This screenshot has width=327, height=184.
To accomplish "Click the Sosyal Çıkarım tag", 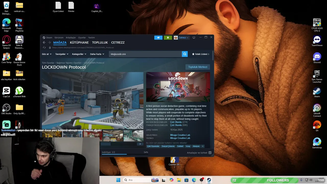I will 168,146.
